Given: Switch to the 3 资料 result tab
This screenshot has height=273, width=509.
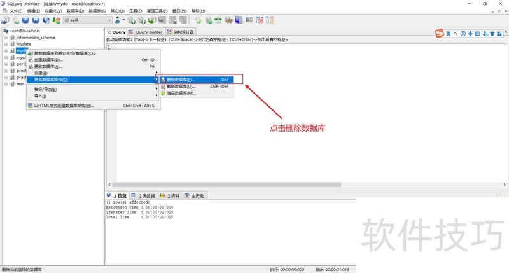Looking at the screenshot, I should 169,196.
